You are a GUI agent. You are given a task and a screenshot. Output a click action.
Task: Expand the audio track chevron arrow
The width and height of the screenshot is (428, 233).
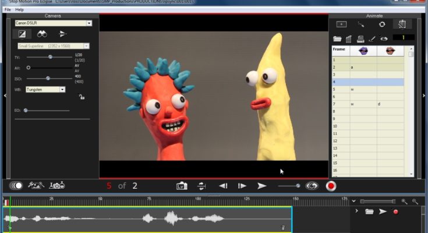point(357,211)
